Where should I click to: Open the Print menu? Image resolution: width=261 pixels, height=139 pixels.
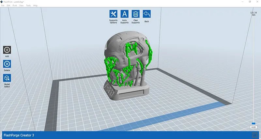[x=15, y=6]
